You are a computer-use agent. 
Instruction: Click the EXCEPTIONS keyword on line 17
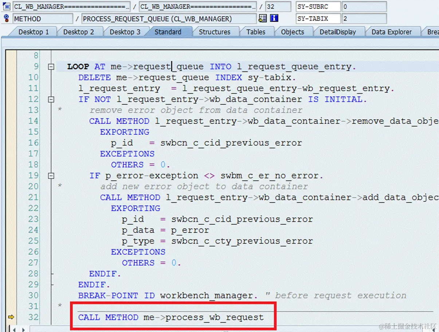click(x=127, y=154)
